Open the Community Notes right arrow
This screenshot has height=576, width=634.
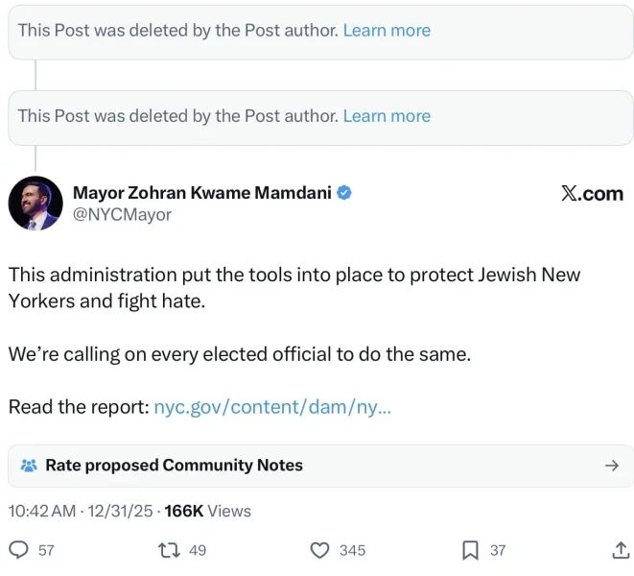611,466
